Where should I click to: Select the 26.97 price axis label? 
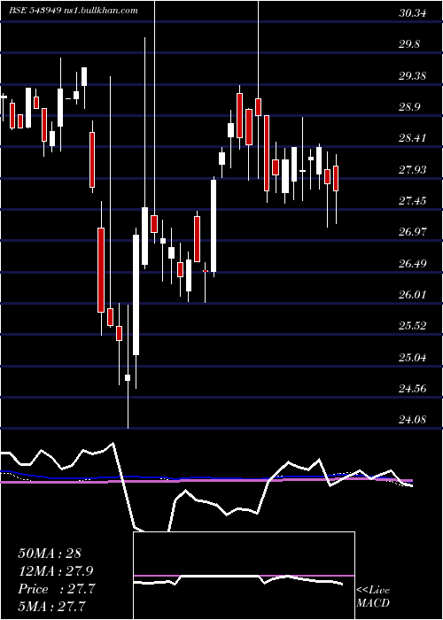point(413,231)
